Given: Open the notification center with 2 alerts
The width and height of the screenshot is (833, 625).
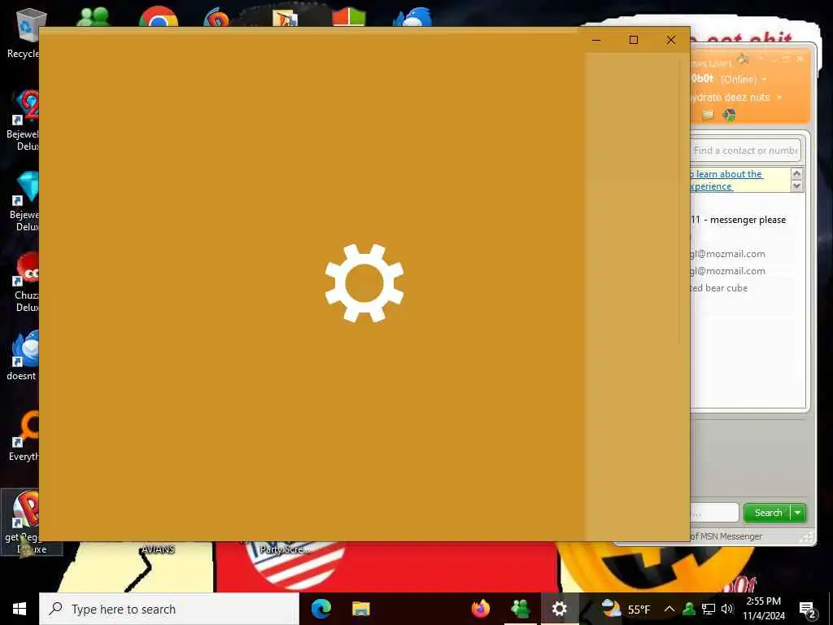Looking at the screenshot, I should [808, 609].
